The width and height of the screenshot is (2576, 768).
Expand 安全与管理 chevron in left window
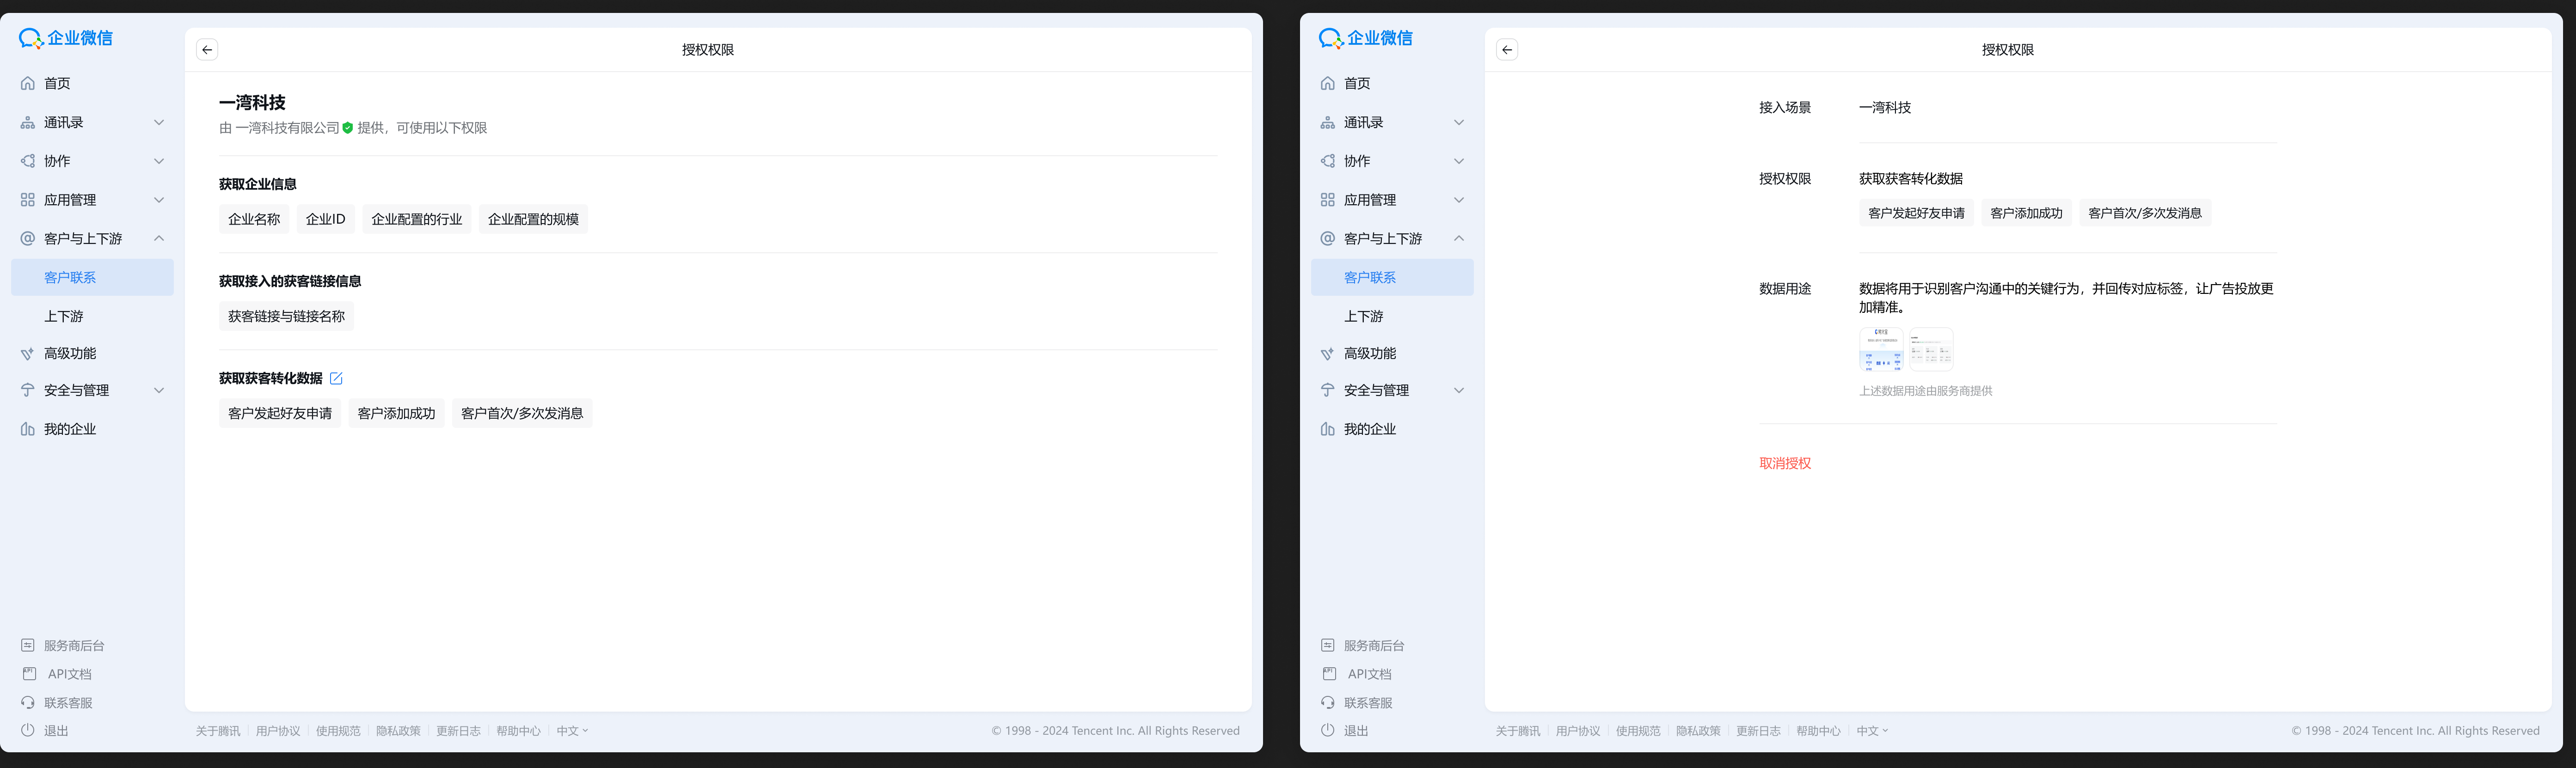click(x=159, y=390)
